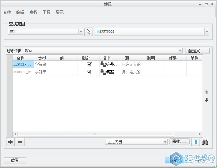Click the 自定义... button

pos(197,51)
